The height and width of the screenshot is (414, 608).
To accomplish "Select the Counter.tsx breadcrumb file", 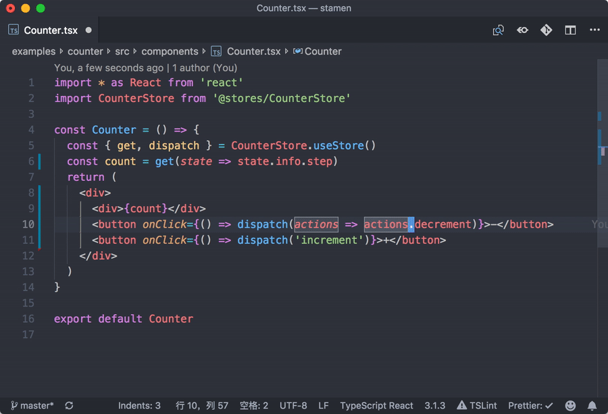I will (x=253, y=51).
